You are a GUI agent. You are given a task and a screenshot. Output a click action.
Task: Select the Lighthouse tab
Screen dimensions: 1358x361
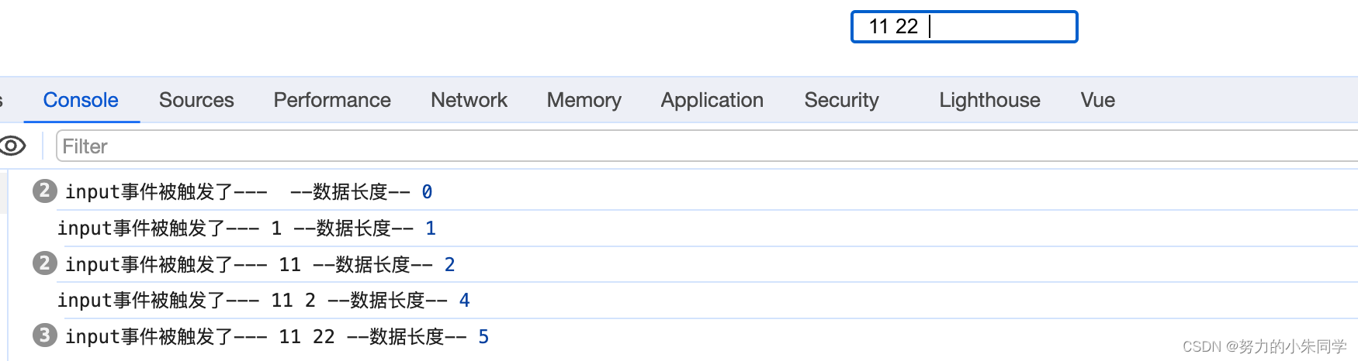tap(989, 100)
